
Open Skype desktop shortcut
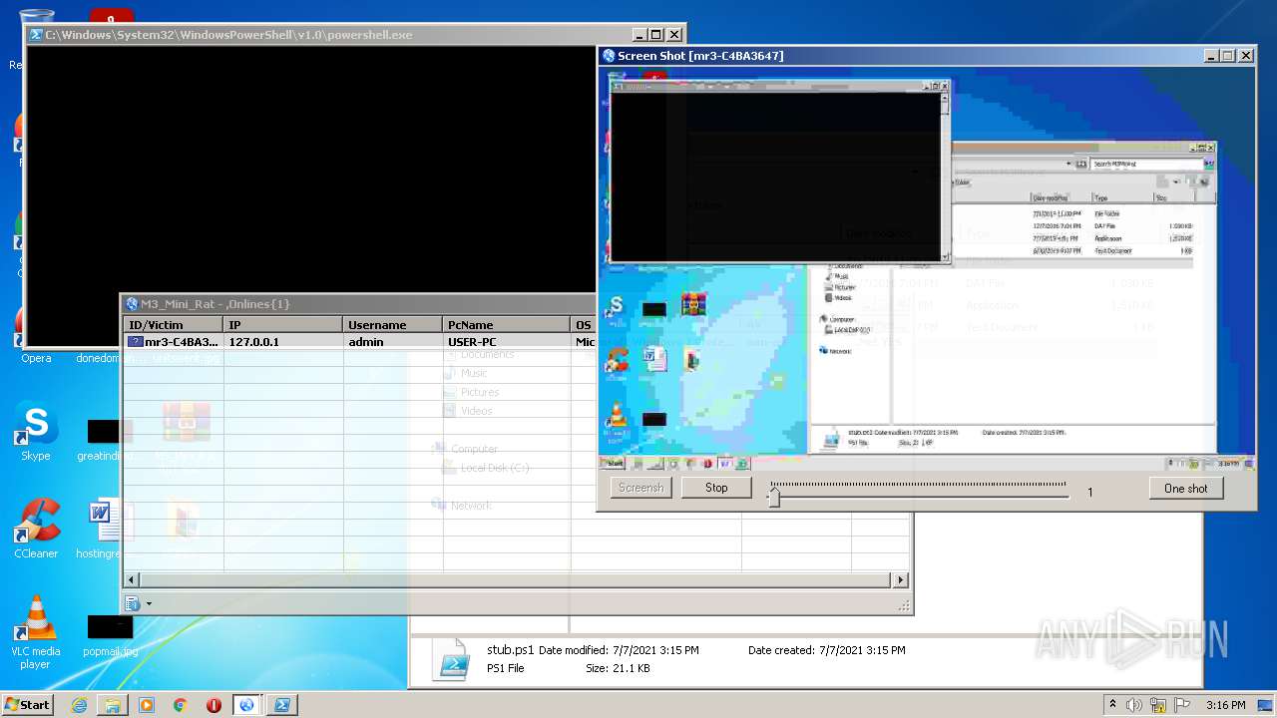coord(36,432)
